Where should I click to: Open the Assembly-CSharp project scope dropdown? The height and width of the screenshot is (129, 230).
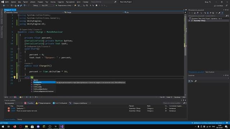point(34,13)
